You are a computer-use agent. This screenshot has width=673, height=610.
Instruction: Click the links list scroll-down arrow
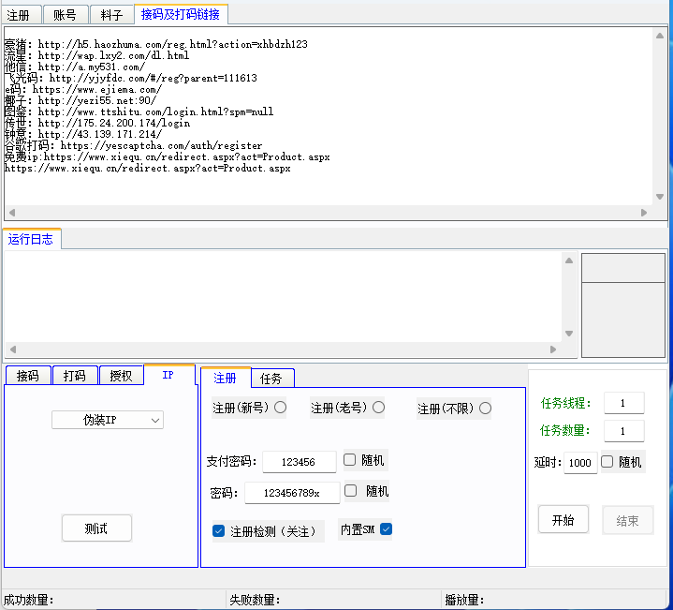660,197
